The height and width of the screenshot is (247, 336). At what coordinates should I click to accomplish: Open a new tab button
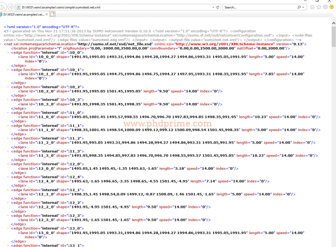(x=53, y=14)
